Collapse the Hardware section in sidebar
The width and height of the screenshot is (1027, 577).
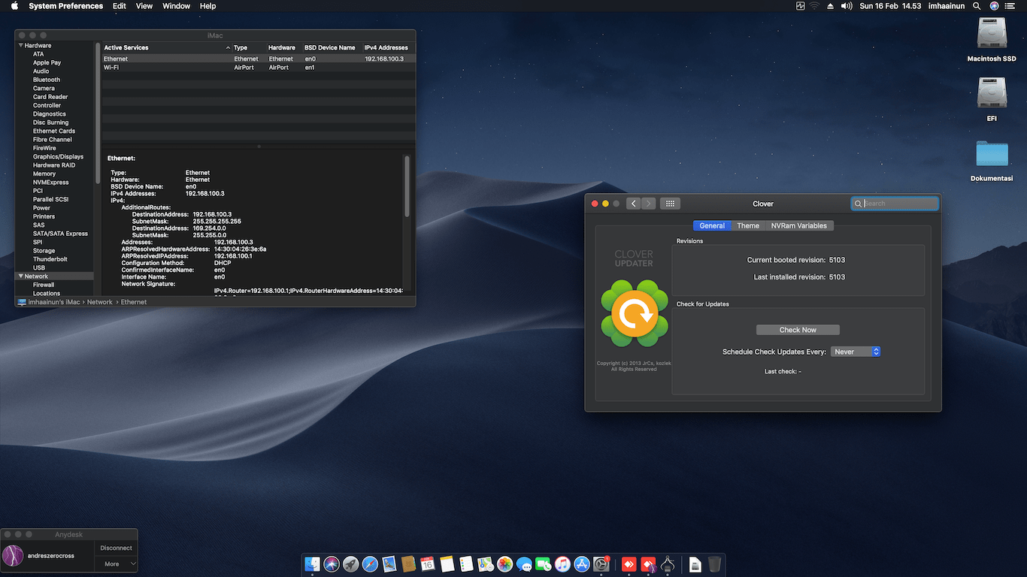(21, 45)
